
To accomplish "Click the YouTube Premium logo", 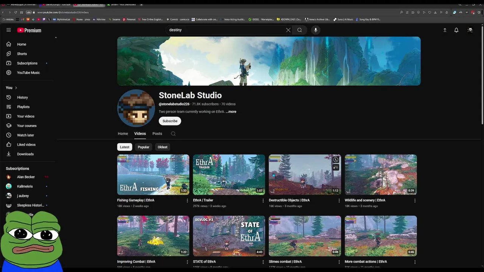I will (x=29, y=30).
